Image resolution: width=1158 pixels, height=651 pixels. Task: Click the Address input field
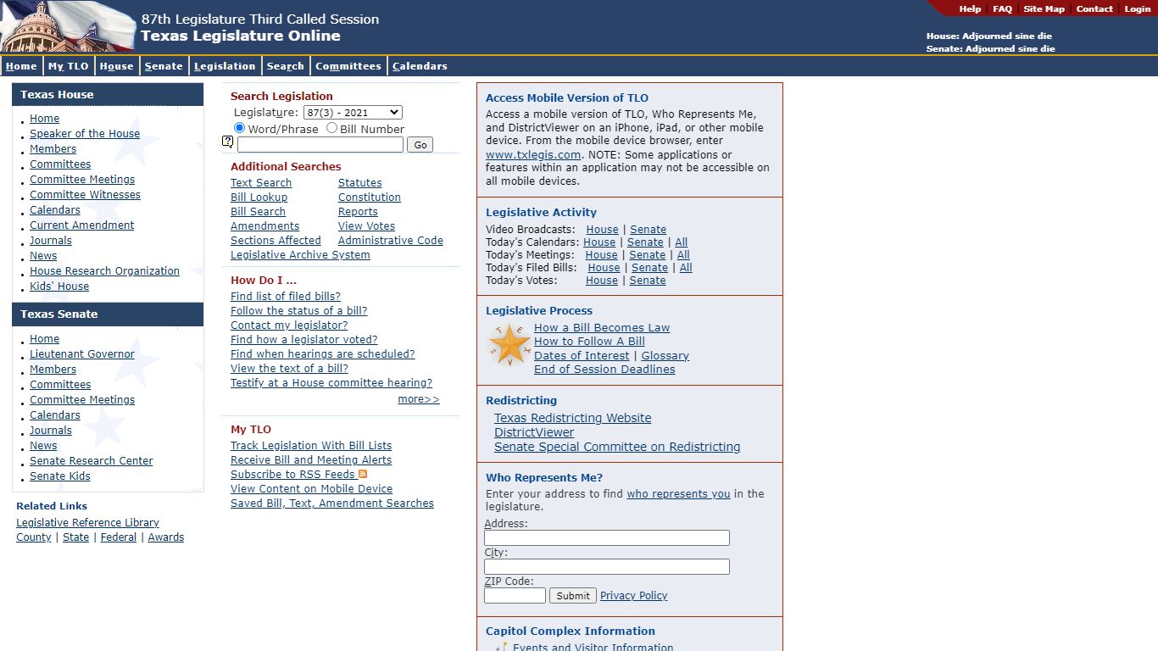607,538
